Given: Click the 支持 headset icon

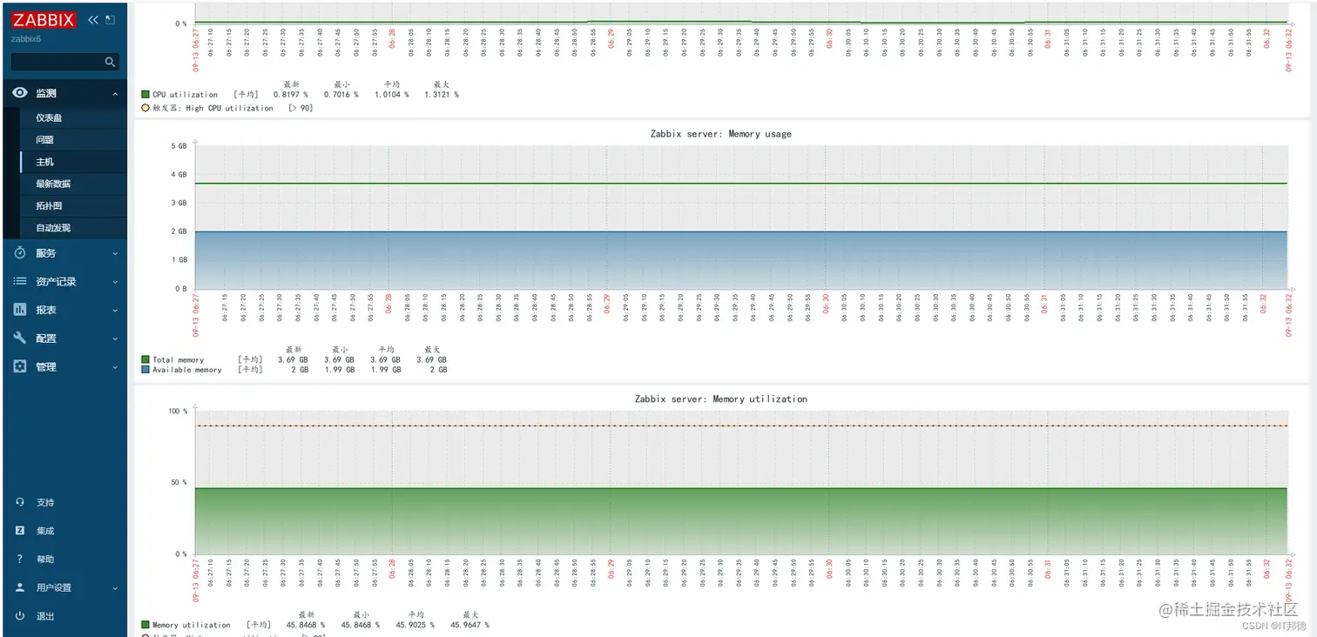Looking at the screenshot, I should pyautogui.click(x=20, y=502).
